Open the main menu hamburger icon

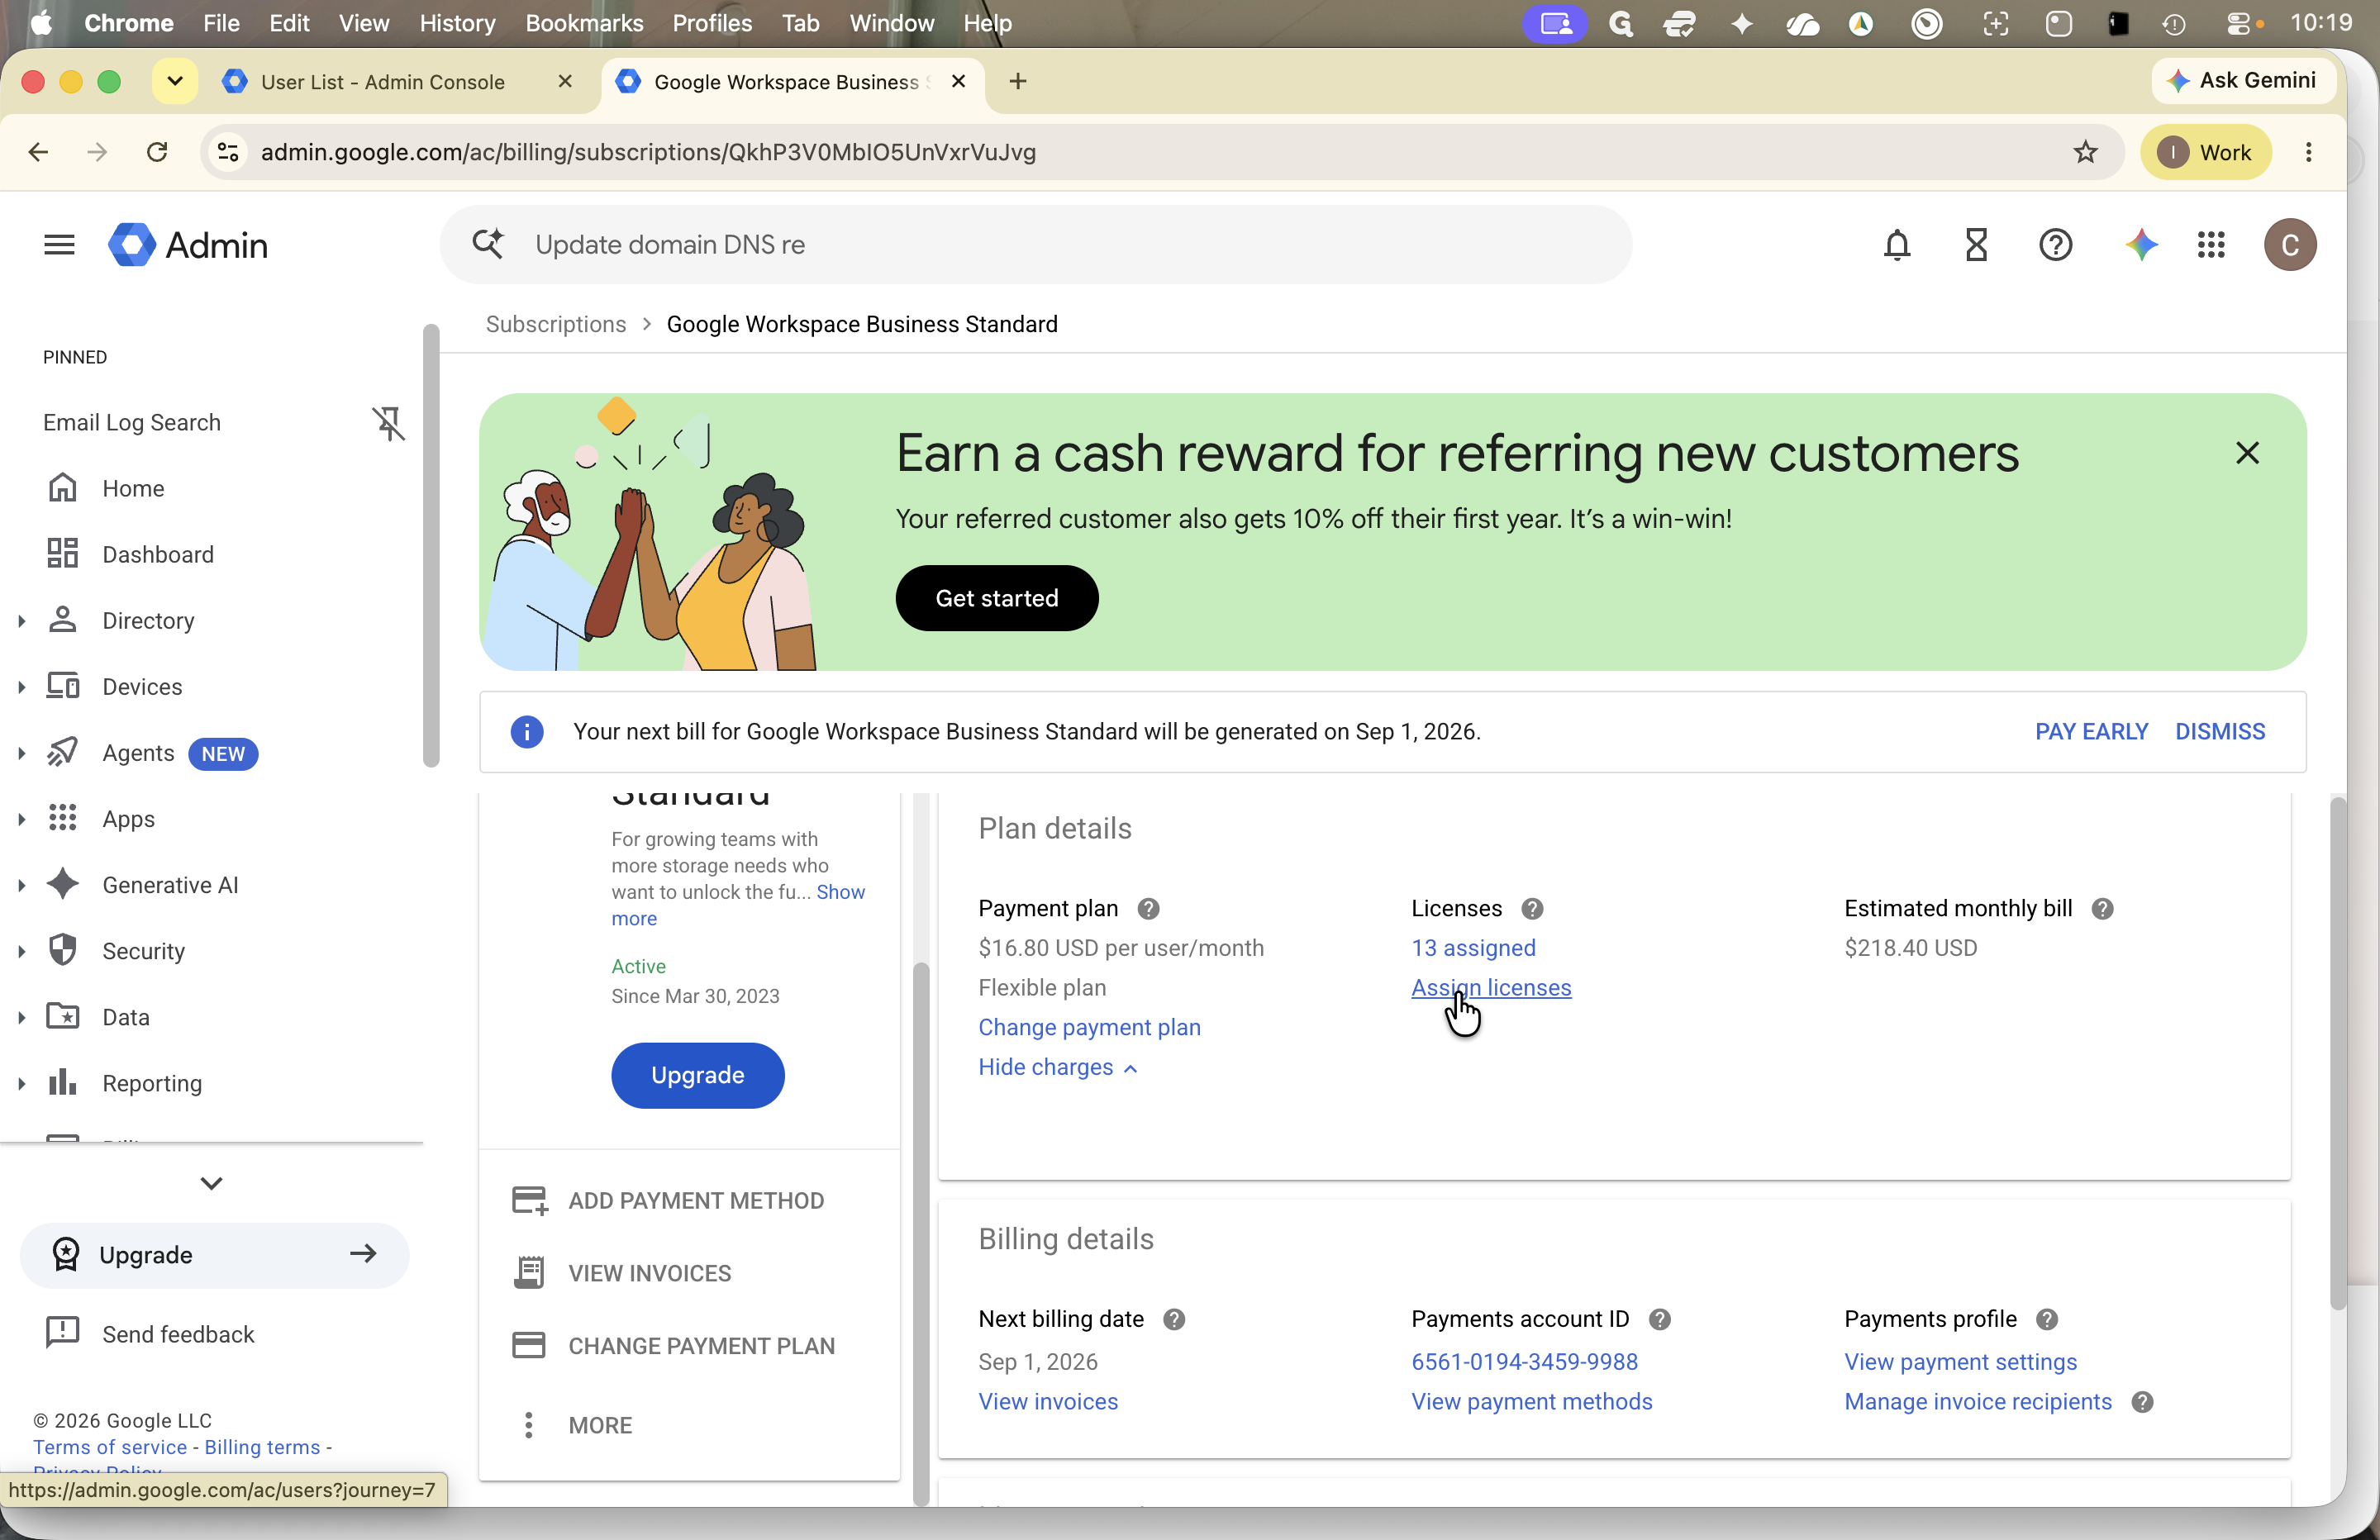(x=59, y=245)
